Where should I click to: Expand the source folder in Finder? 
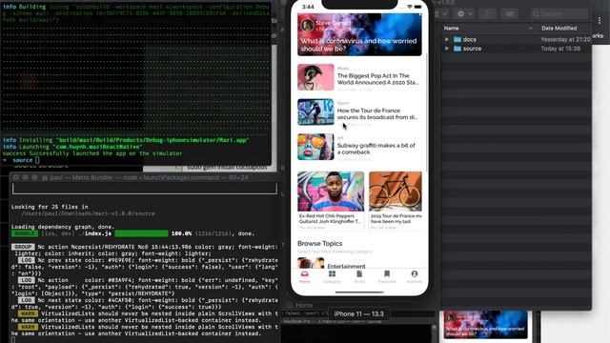coord(447,49)
